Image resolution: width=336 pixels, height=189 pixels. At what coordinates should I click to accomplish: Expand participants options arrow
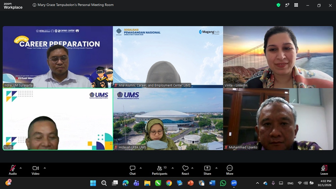pyautogui.click(x=173, y=168)
